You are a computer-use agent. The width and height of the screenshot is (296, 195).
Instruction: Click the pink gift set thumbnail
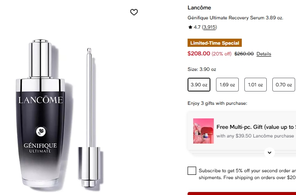pyautogui.click(x=203, y=131)
